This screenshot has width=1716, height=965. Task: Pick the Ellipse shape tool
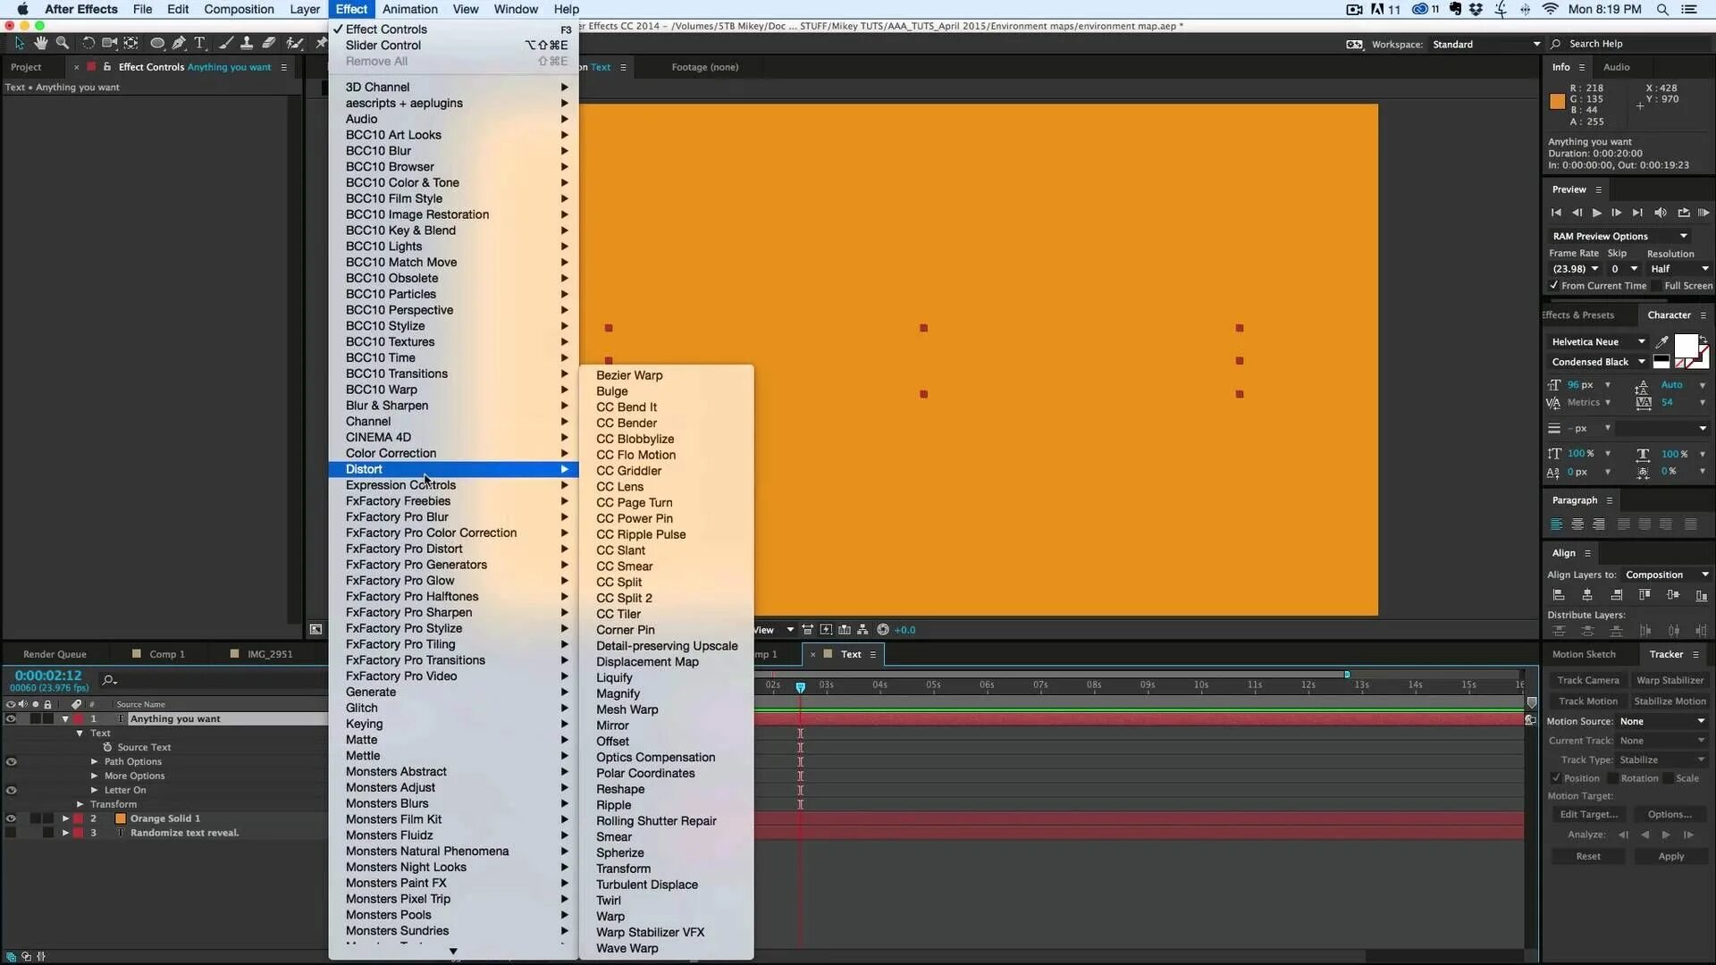157,43
